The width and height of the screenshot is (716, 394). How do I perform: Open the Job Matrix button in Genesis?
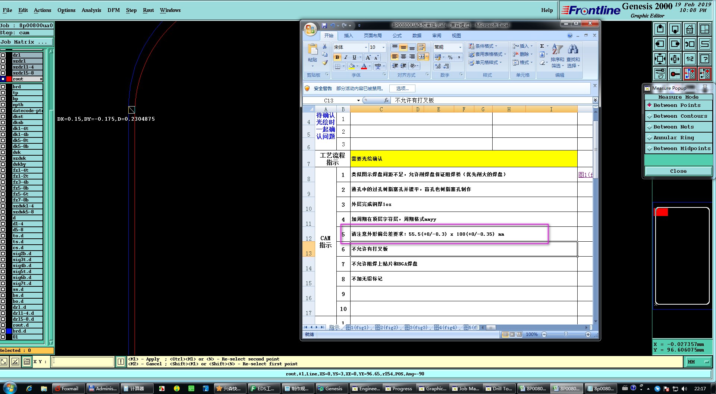click(x=27, y=42)
